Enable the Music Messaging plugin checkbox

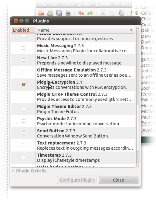(x=23, y=48)
